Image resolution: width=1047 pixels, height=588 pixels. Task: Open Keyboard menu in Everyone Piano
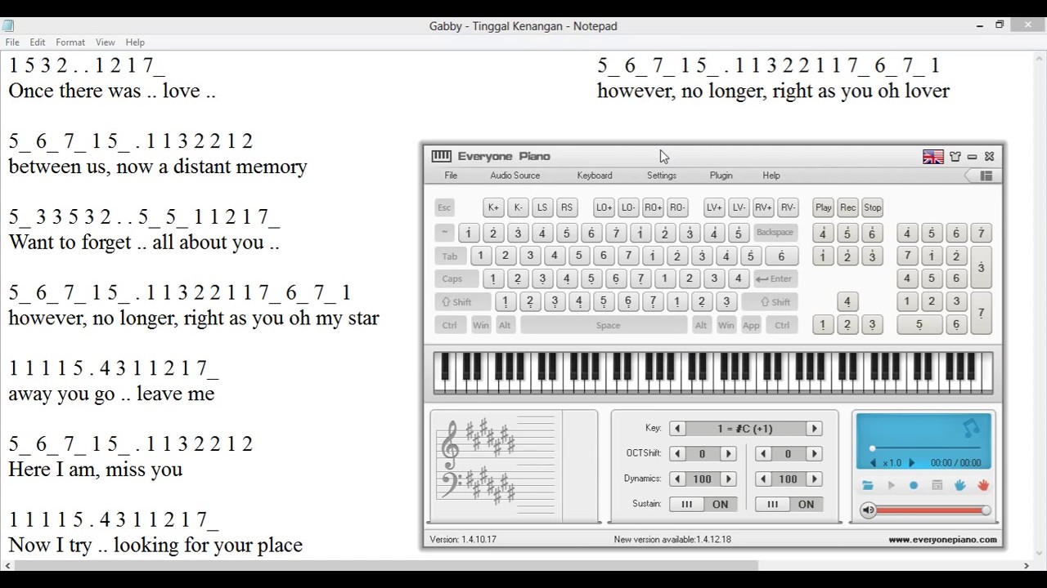click(x=595, y=176)
